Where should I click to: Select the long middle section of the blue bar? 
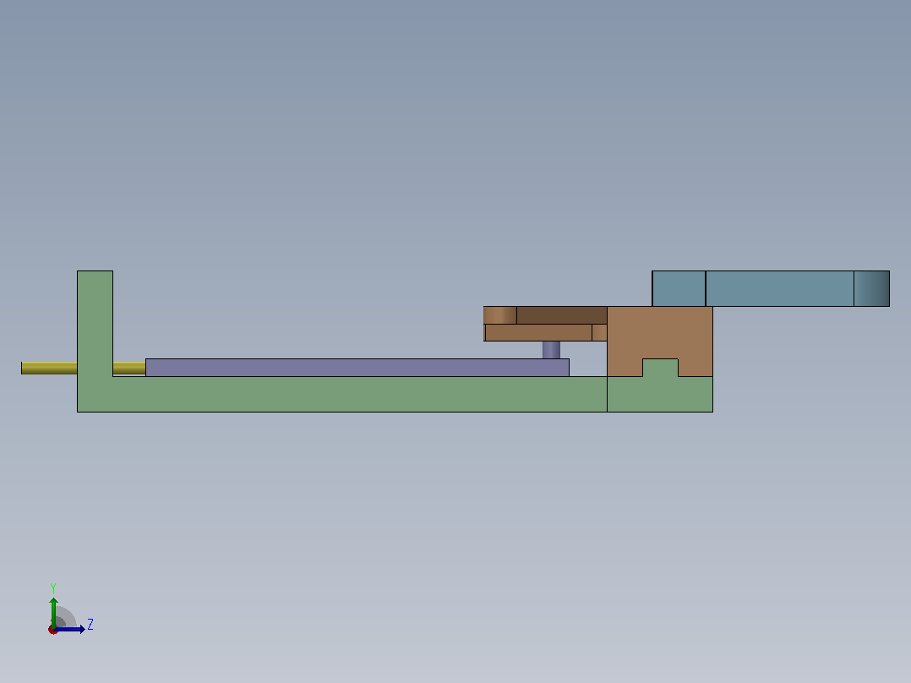(x=780, y=288)
